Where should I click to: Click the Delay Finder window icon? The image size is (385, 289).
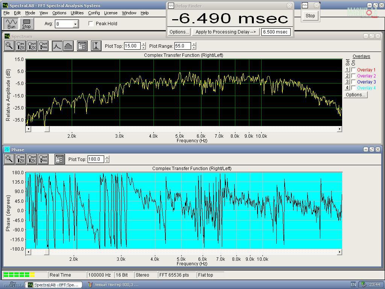coord(171,6)
